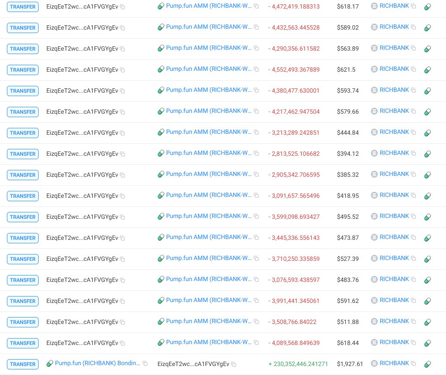Click value $527.39

348,259
